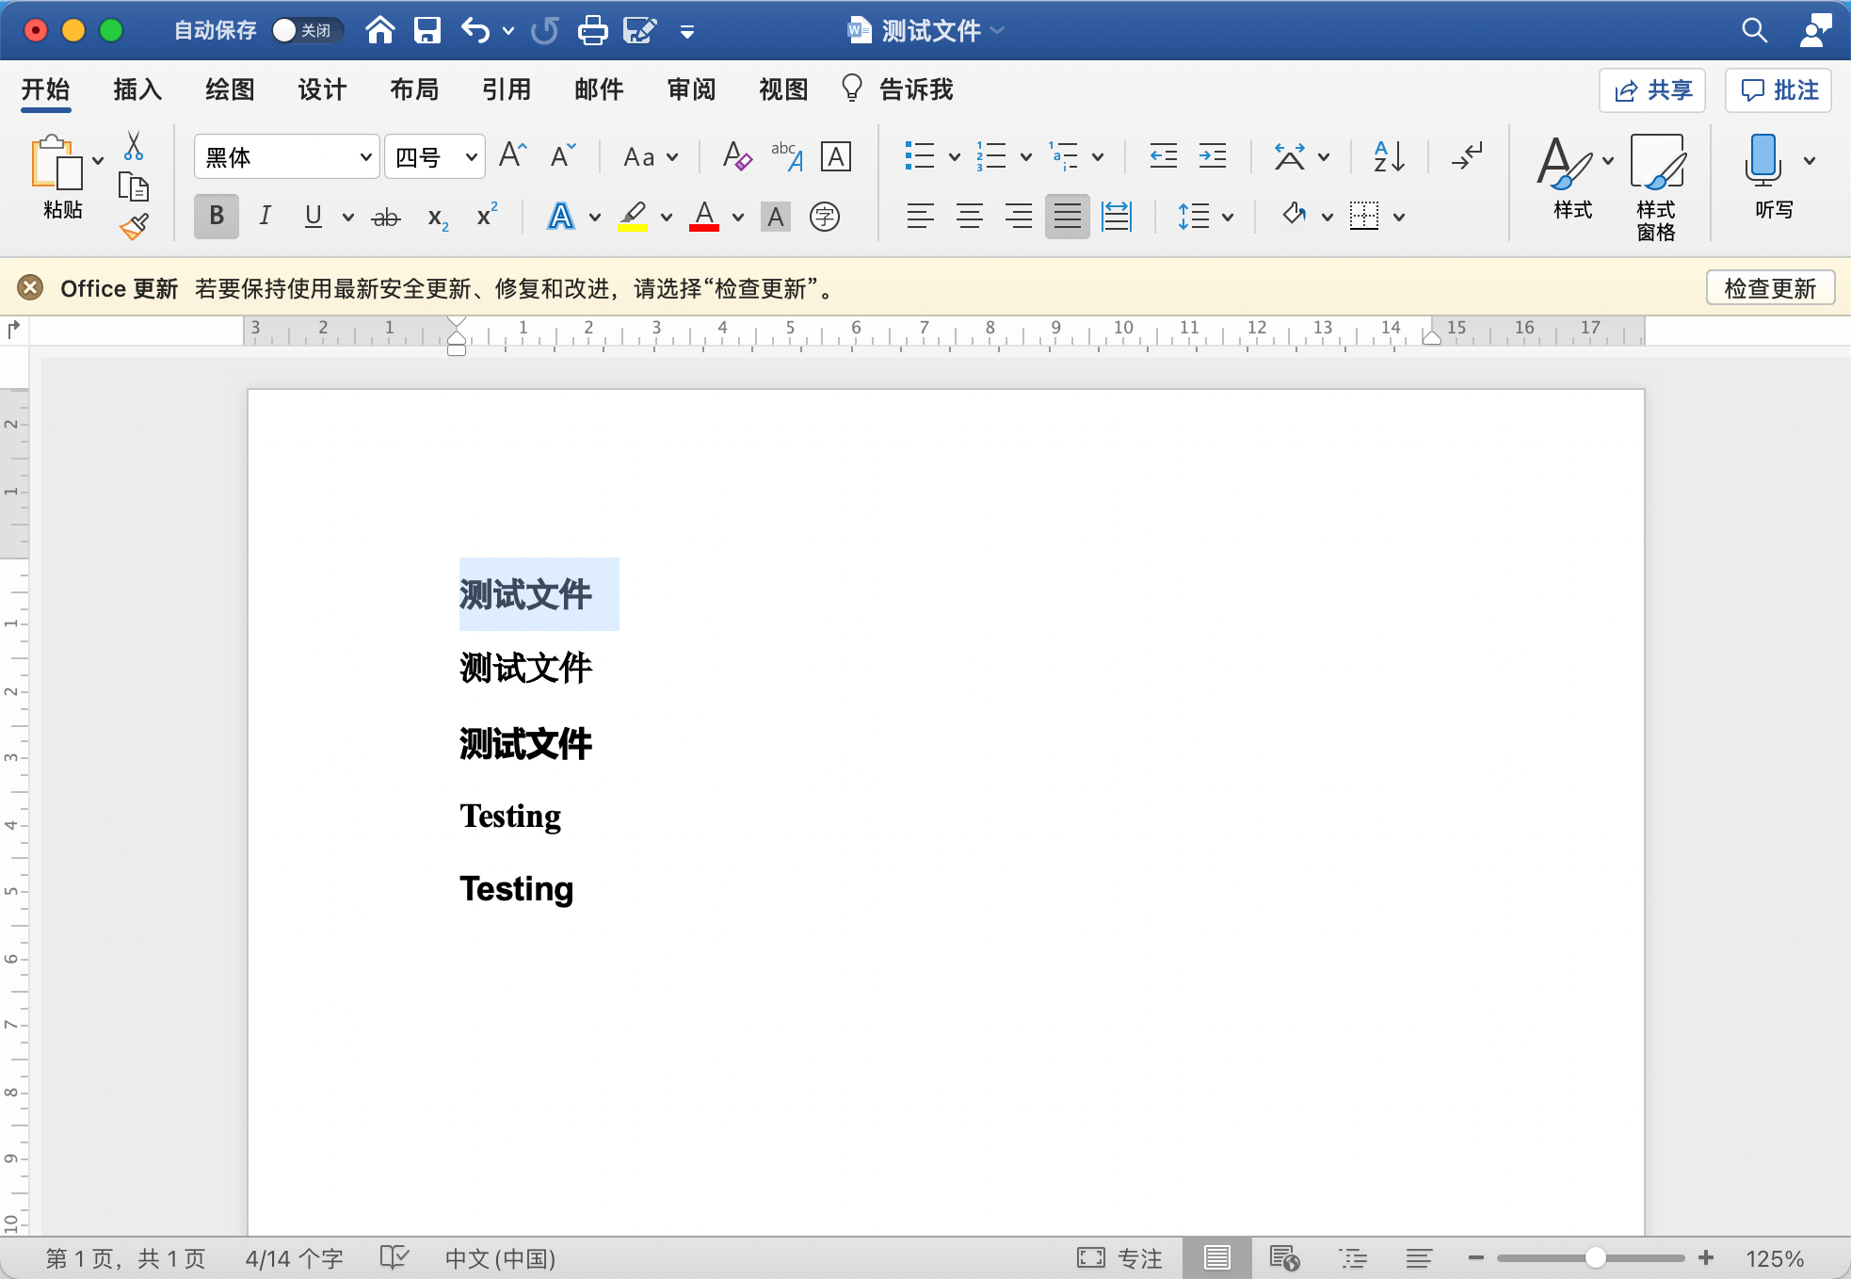Turn on the AutoSave switch
The width and height of the screenshot is (1851, 1279).
coord(307,30)
